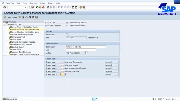The width and height of the screenshot is (180, 101).
Task: Click the Copy As icon
Action: pyautogui.click(x=20, y=17)
